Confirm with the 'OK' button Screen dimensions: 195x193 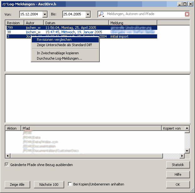(178, 185)
